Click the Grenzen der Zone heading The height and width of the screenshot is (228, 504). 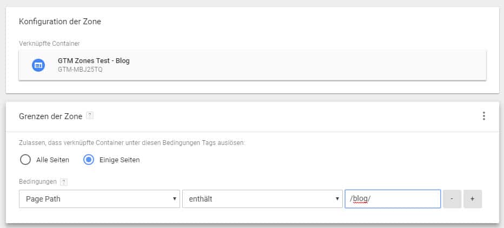point(51,115)
